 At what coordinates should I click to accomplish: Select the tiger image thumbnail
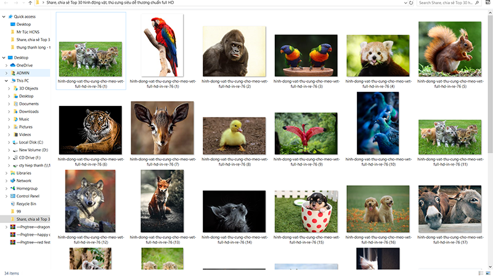(x=90, y=130)
